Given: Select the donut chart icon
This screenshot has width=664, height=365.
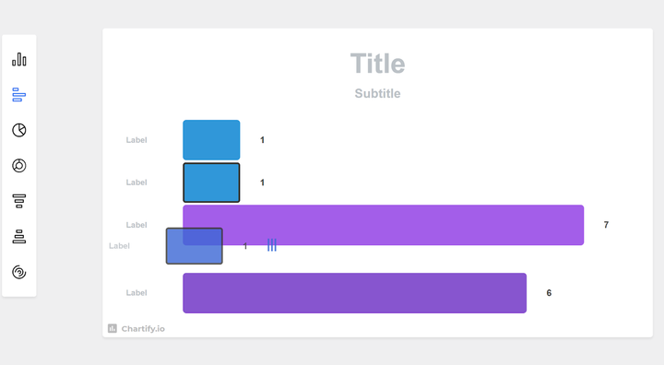Looking at the screenshot, I should (x=19, y=166).
